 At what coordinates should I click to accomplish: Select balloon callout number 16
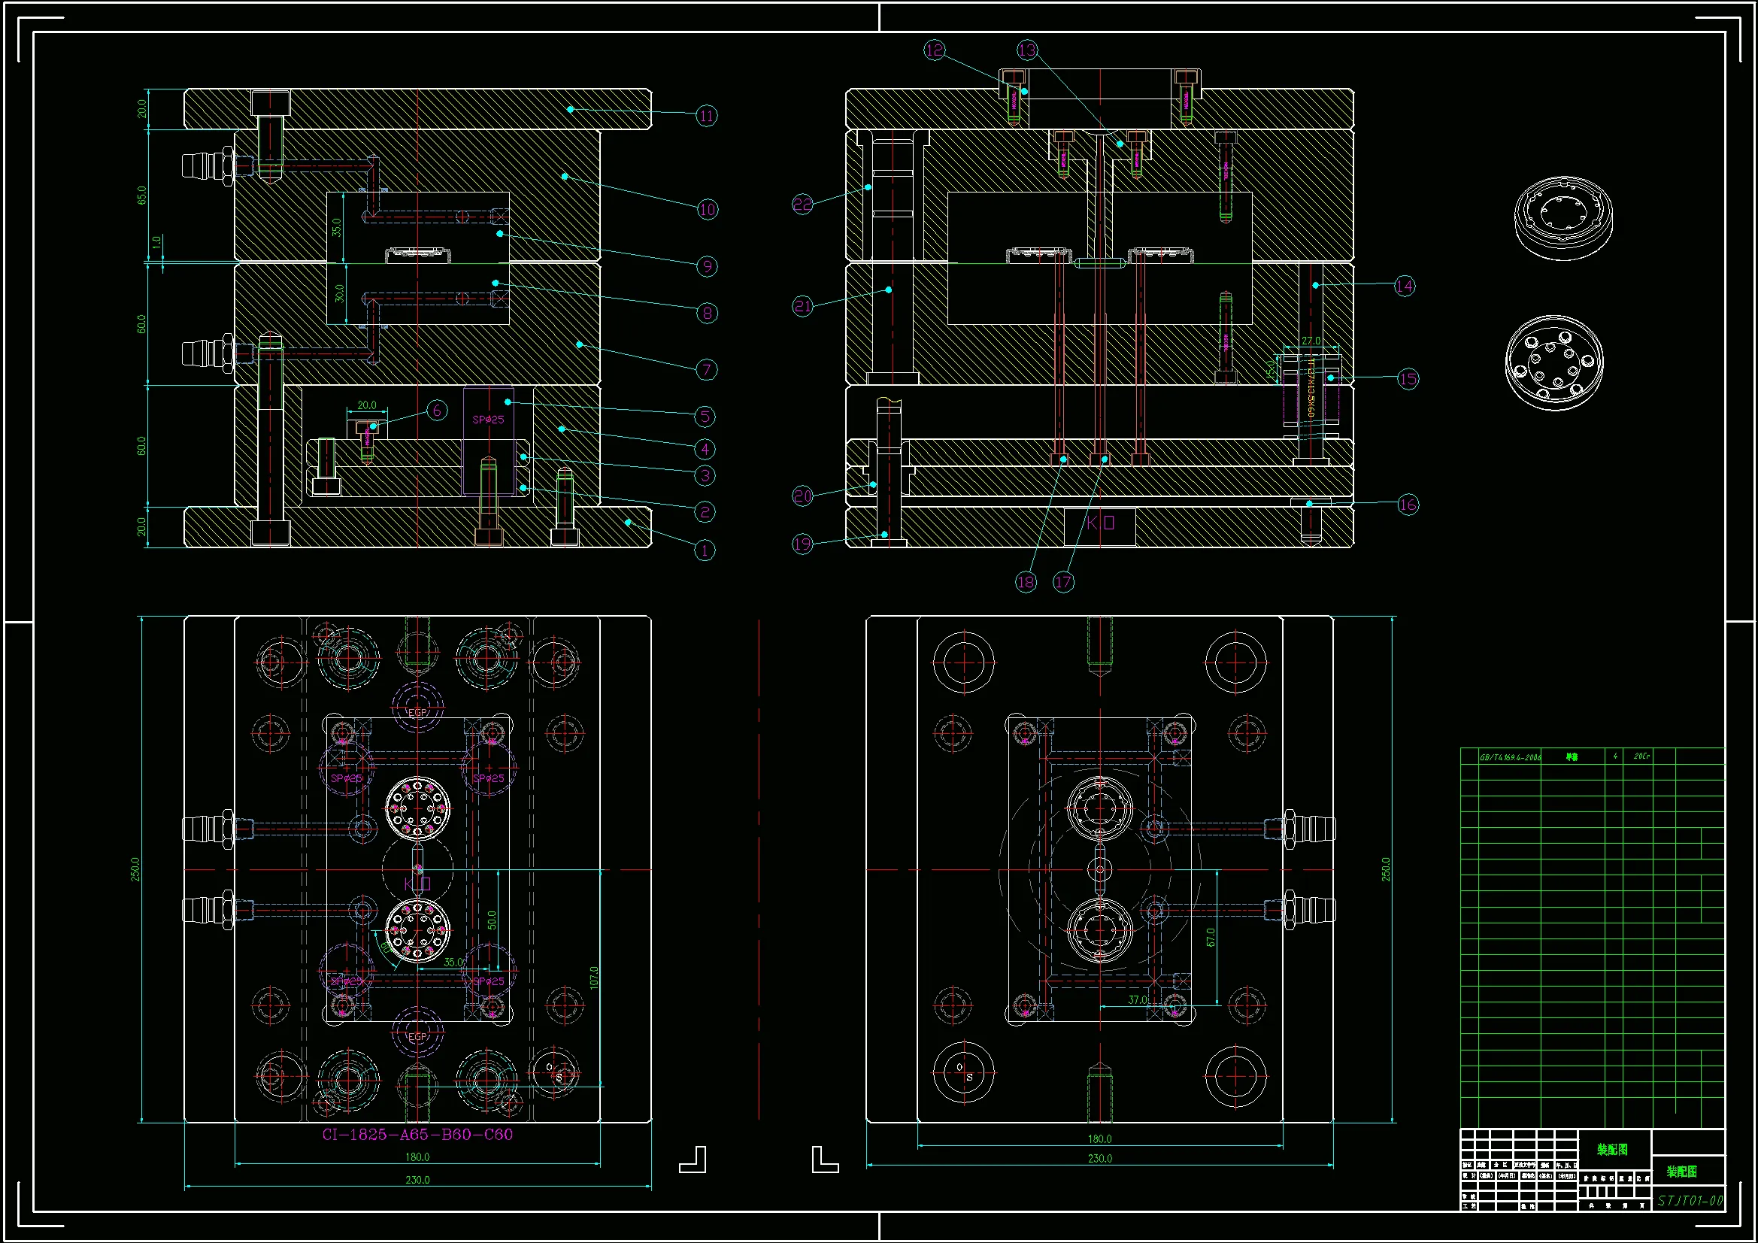(x=1408, y=504)
